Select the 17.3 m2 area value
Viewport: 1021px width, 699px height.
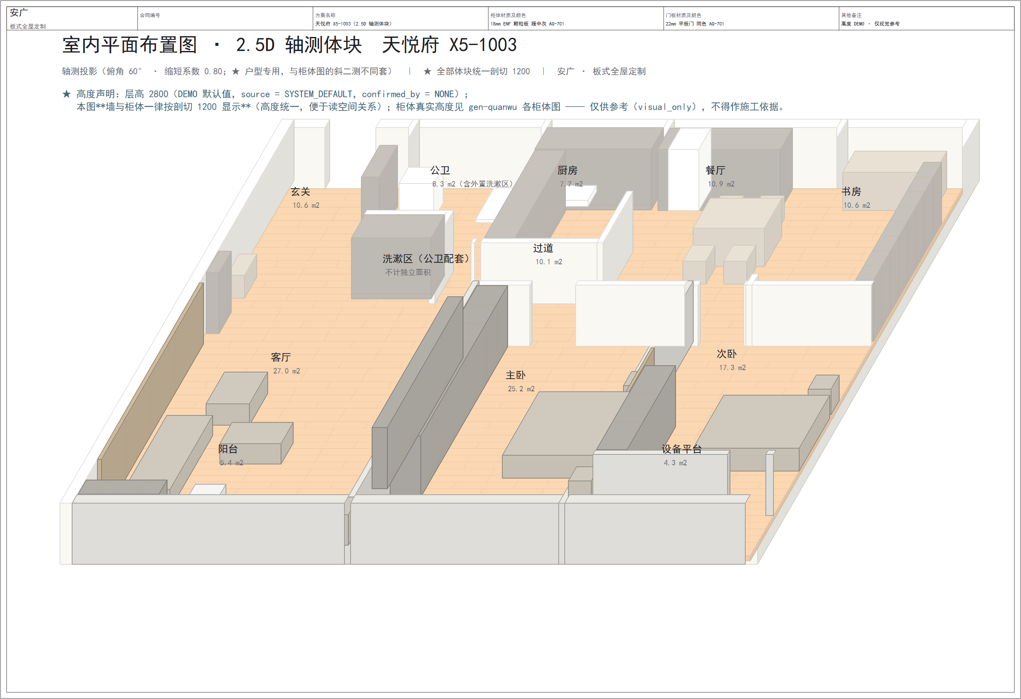point(733,368)
